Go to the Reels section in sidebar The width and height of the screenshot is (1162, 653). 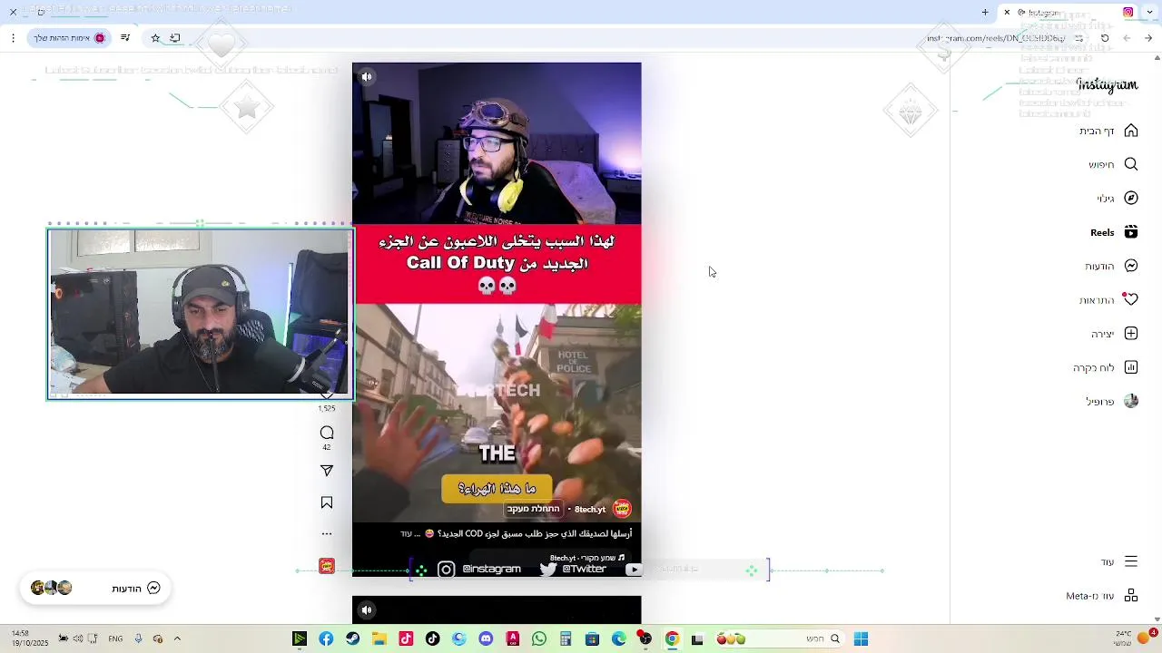tap(1114, 232)
